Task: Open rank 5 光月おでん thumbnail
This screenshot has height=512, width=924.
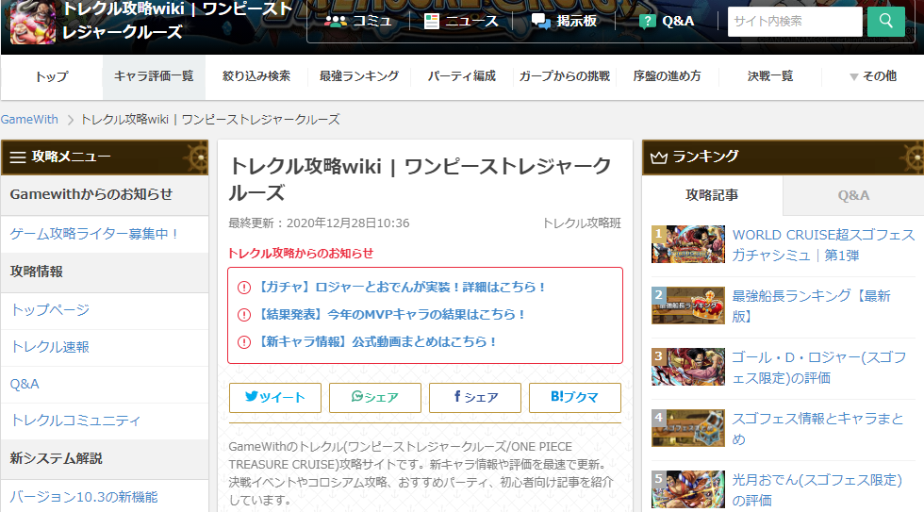Action: click(688, 489)
